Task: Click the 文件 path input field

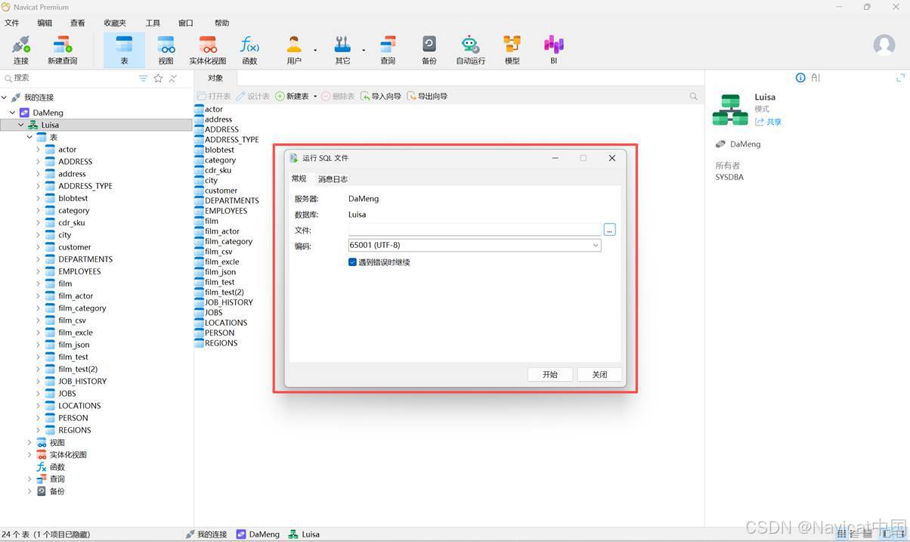Action: [x=475, y=230]
